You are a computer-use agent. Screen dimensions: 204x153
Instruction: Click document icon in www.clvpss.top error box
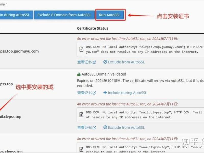coord(81,149)
